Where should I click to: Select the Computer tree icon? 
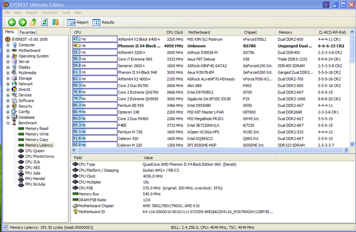(x=14, y=45)
